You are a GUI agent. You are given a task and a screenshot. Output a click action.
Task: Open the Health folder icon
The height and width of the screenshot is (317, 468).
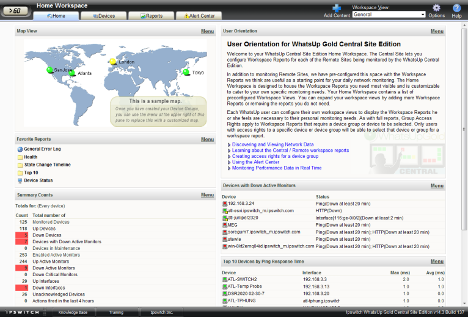20,157
